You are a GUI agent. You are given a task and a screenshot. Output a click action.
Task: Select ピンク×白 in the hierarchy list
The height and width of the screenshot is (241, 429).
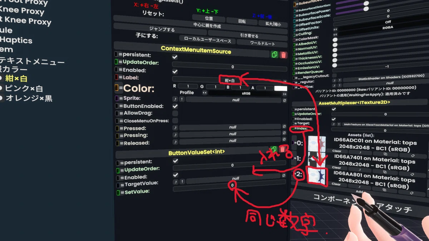point(24,89)
